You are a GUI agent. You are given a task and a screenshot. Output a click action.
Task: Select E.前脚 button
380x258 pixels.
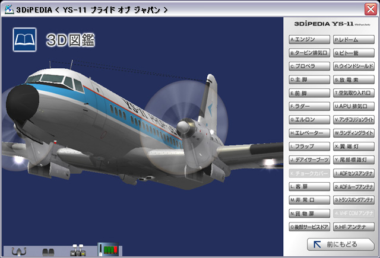[x=309, y=93]
